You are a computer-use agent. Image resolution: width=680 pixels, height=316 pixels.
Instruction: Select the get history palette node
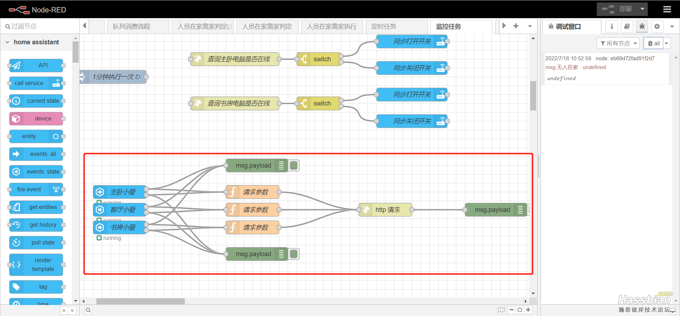click(x=36, y=225)
